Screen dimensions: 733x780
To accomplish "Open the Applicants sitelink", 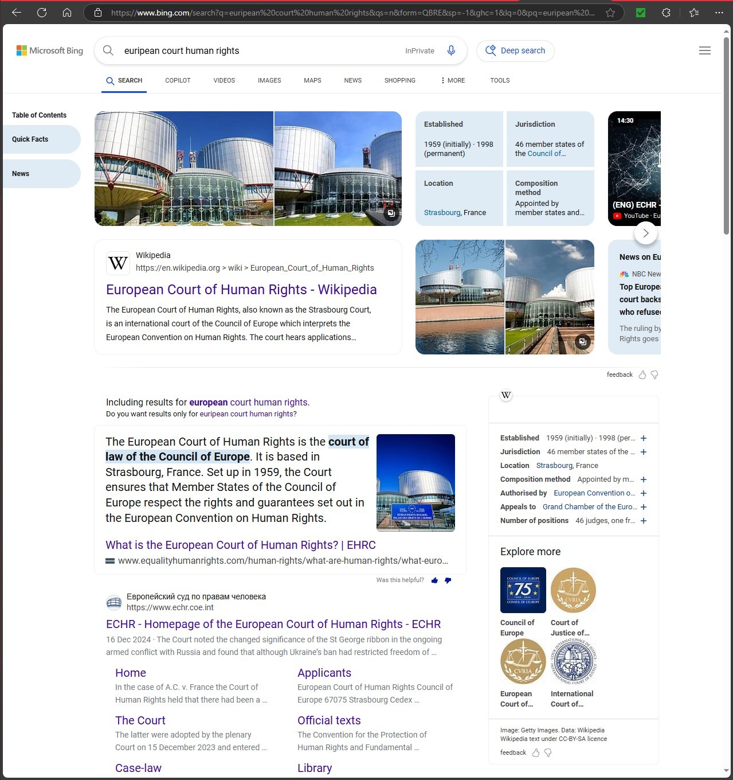I will pos(324,673).
